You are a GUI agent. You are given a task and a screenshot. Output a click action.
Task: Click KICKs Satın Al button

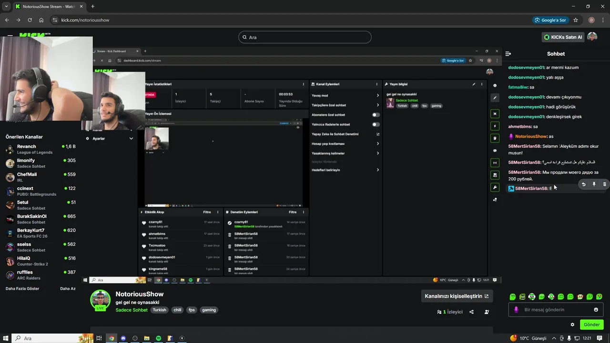pos(563,37)
